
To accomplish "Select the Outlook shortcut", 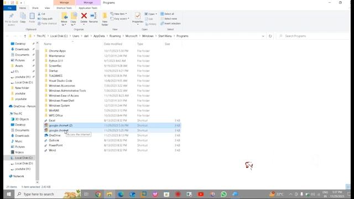I will pyautogui.click(x=54, y=140).
